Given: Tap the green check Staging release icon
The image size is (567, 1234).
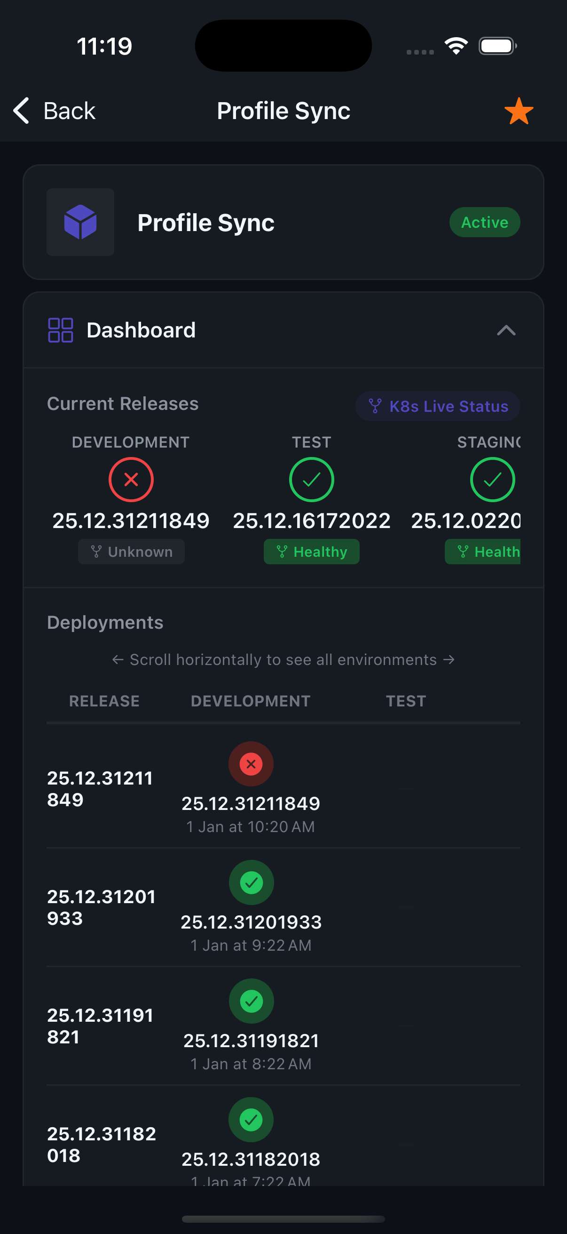Looking at the screenshot, I should click(492, 480).
